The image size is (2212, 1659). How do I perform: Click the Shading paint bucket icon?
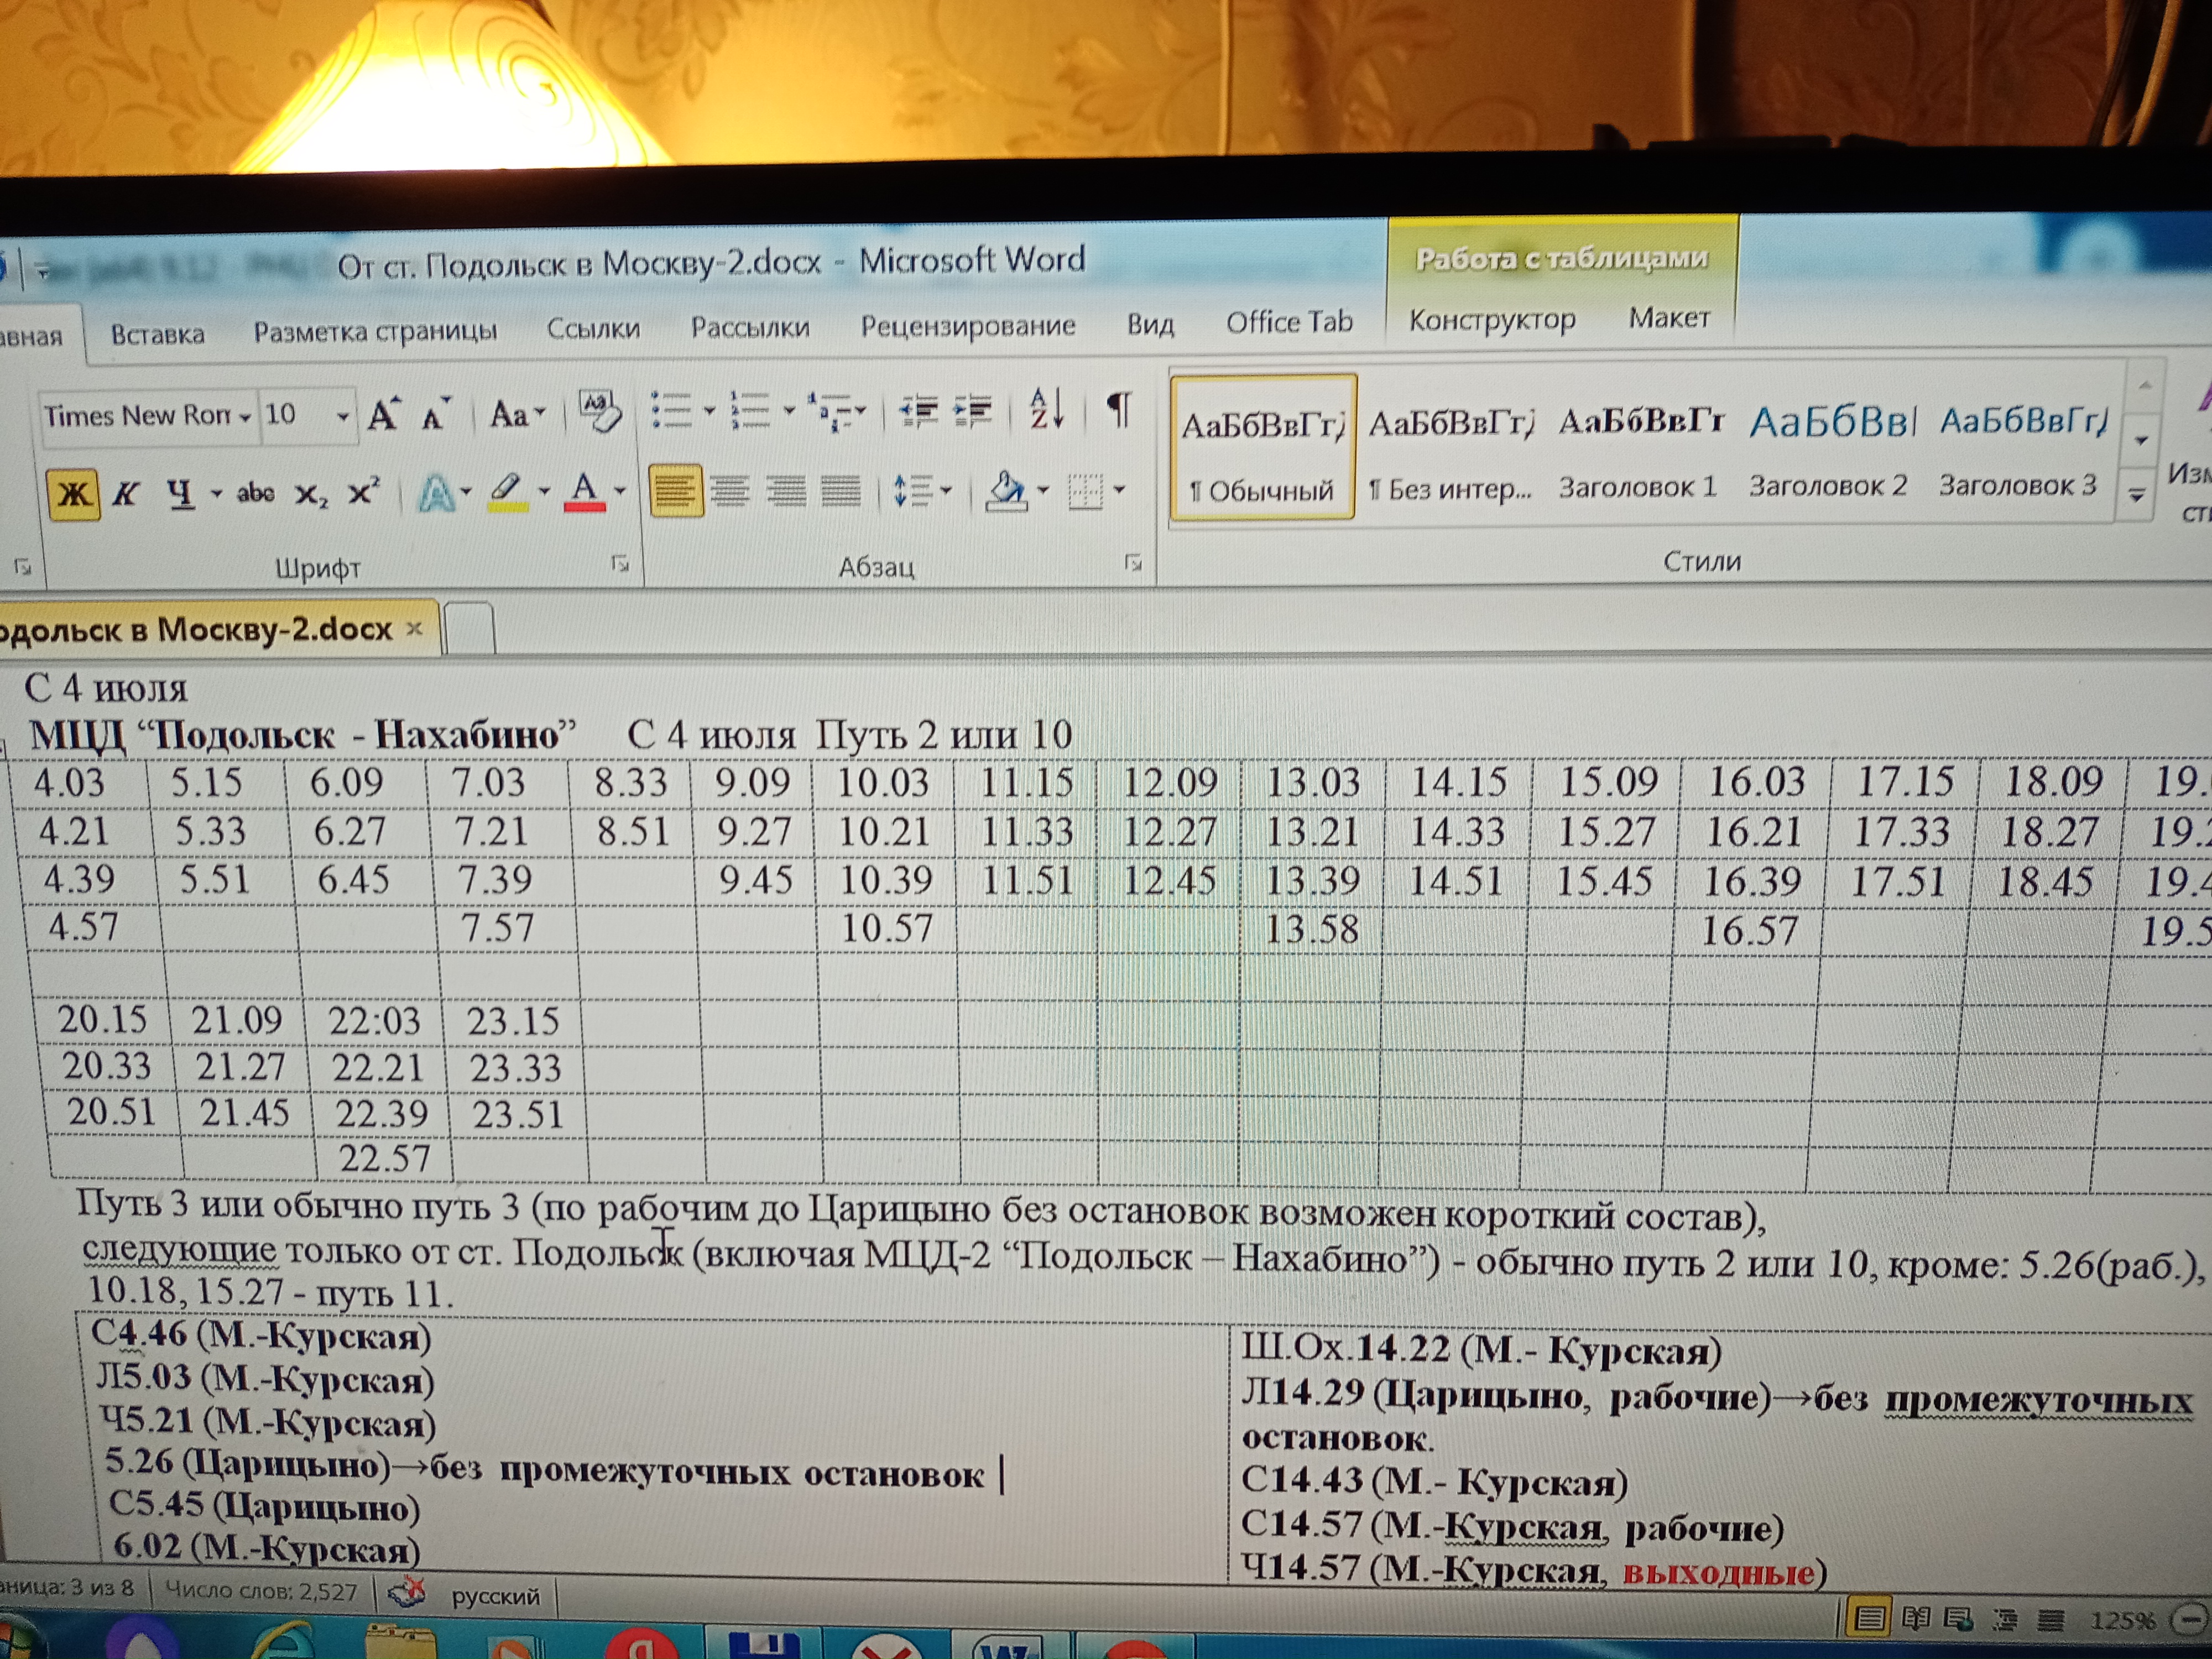(1006, 491)
